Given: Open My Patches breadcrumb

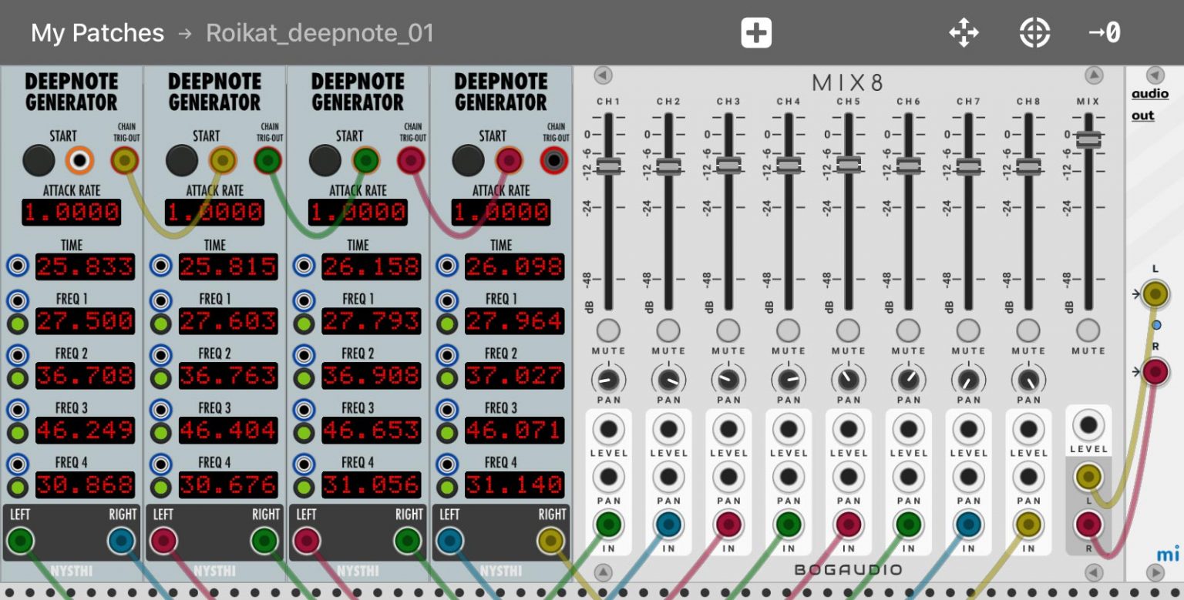Looking at the screenshot, I should [97, 33].
